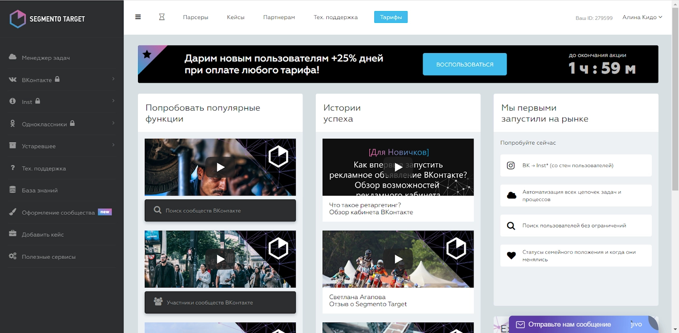The width and height of the screenshot is (679, 333).
Task: Click the search icon in Поиск сообществ button
Action: point(157,210)
